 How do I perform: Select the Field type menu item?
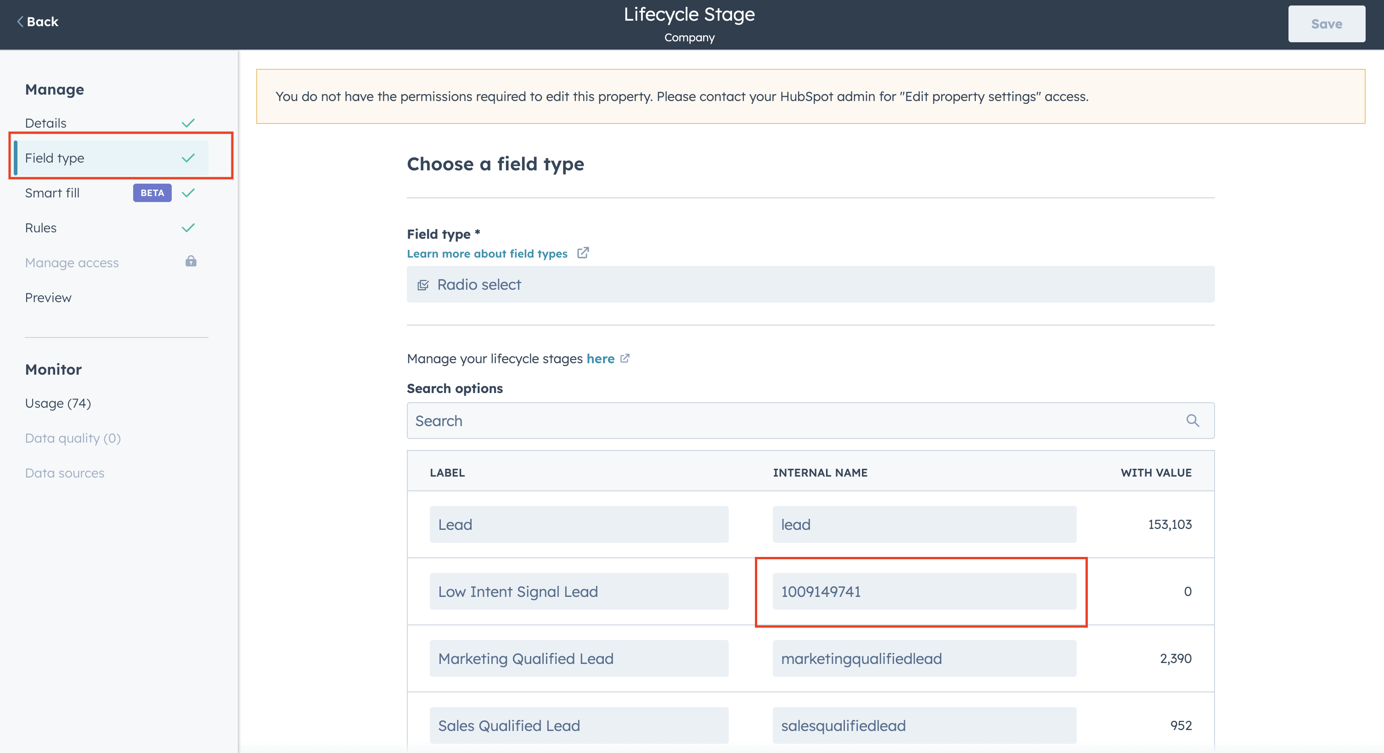click(55, 158)
